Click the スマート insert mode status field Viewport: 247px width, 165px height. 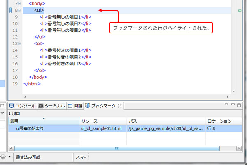[81, 157]
